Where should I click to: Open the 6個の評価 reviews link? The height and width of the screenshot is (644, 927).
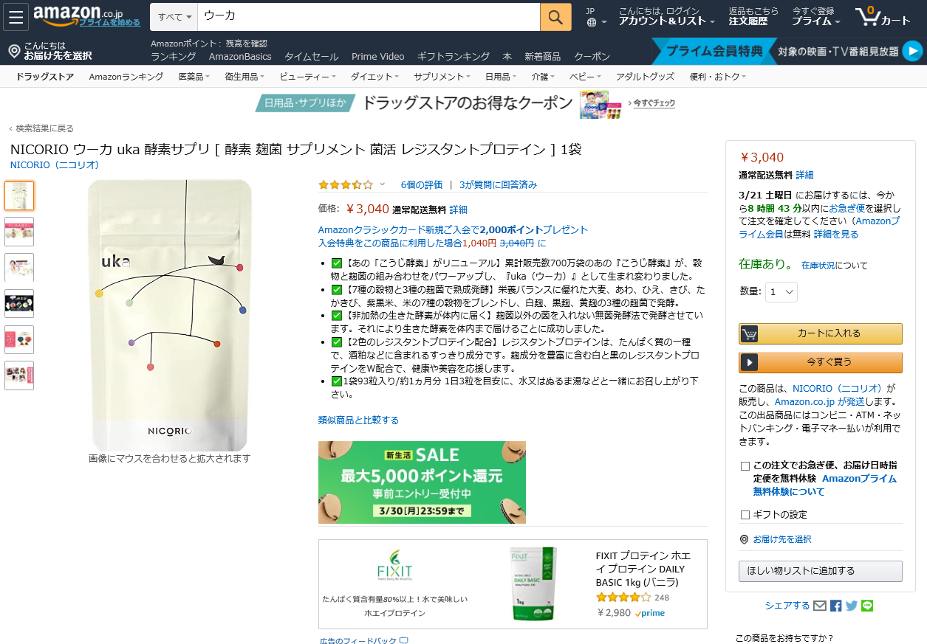click(422, 185)
